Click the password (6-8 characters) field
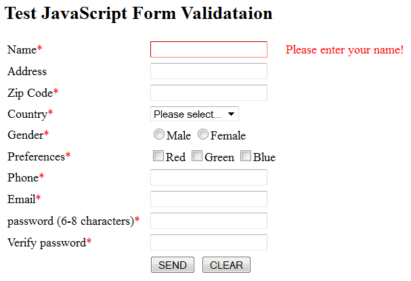This screenshot has width=411, height=281. pos(209,221)
